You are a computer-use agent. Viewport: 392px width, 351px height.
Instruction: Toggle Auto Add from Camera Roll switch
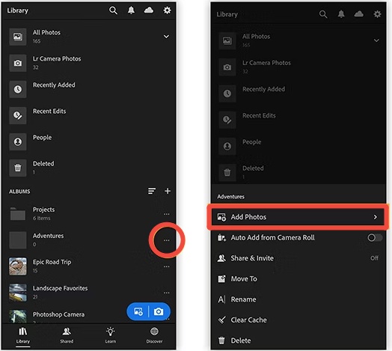[375, 237]
